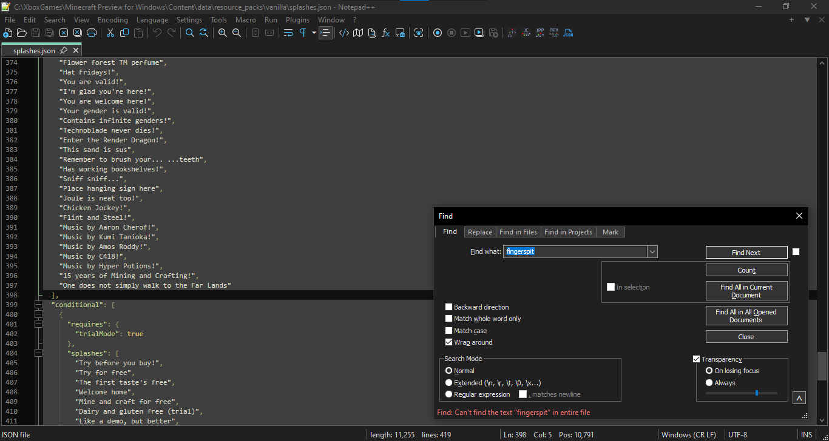Click the Close button in Find dialog
The image size is (829, 441).
(746, 337)
